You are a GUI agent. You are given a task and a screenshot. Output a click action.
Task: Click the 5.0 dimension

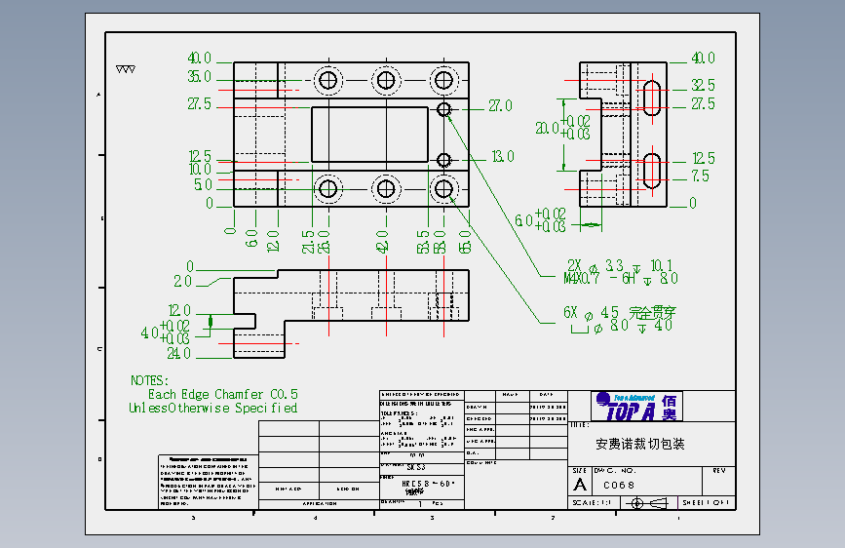pyautogui.click(x=203, y=185)
